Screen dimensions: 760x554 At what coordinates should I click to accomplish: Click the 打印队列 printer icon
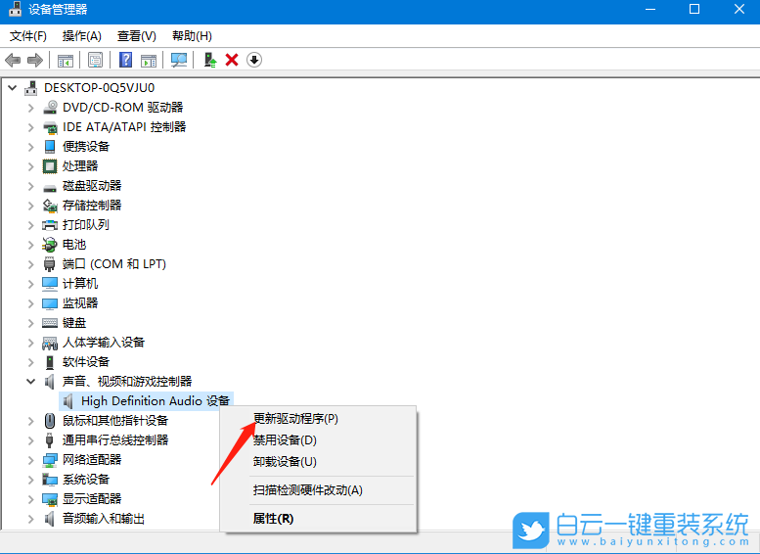(x=50, y=224)
